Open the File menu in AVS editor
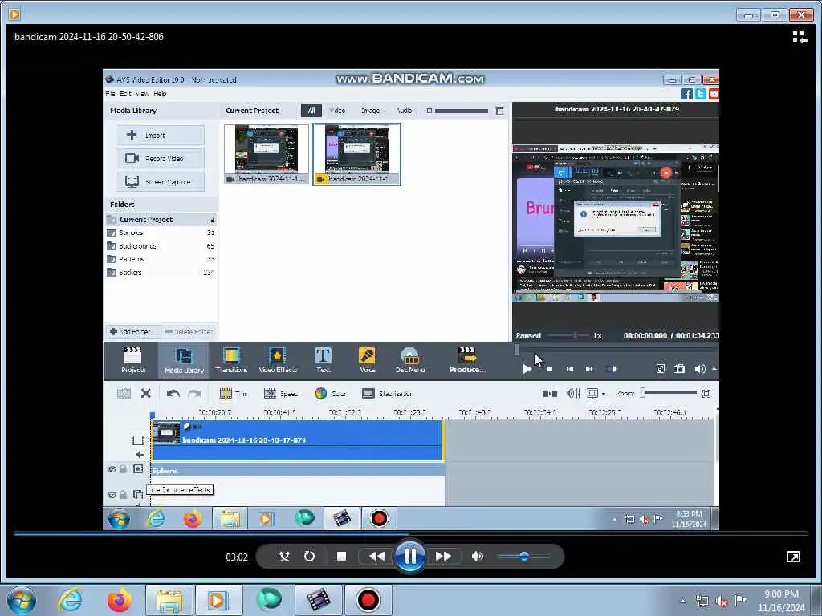822x616 pixels. click(x=110, y=94)
